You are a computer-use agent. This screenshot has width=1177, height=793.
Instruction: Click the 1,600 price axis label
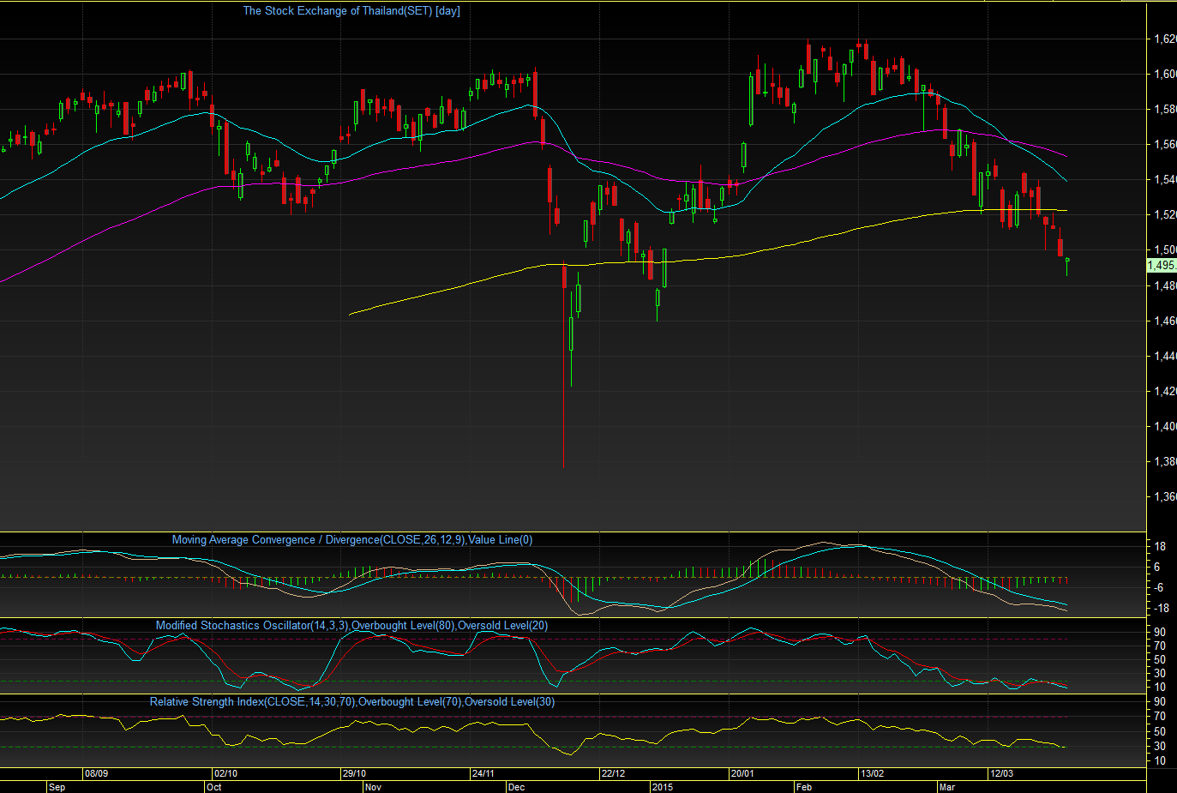point(1165,74)
